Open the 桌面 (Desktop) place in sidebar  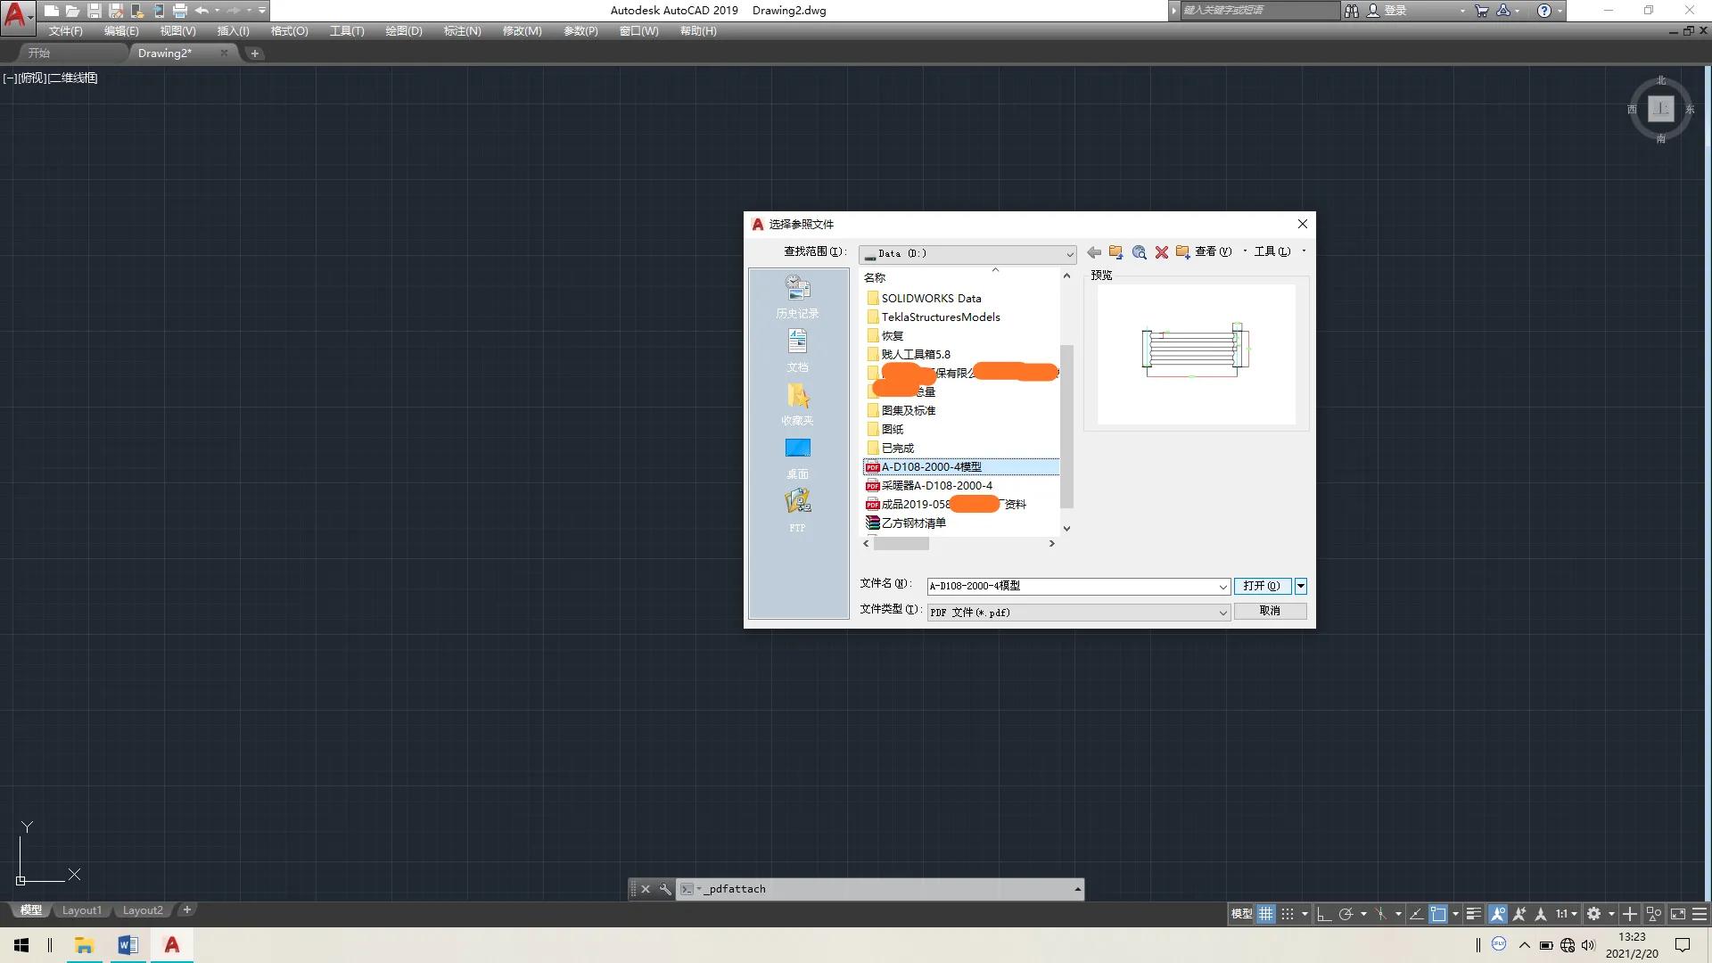(797, 457)
